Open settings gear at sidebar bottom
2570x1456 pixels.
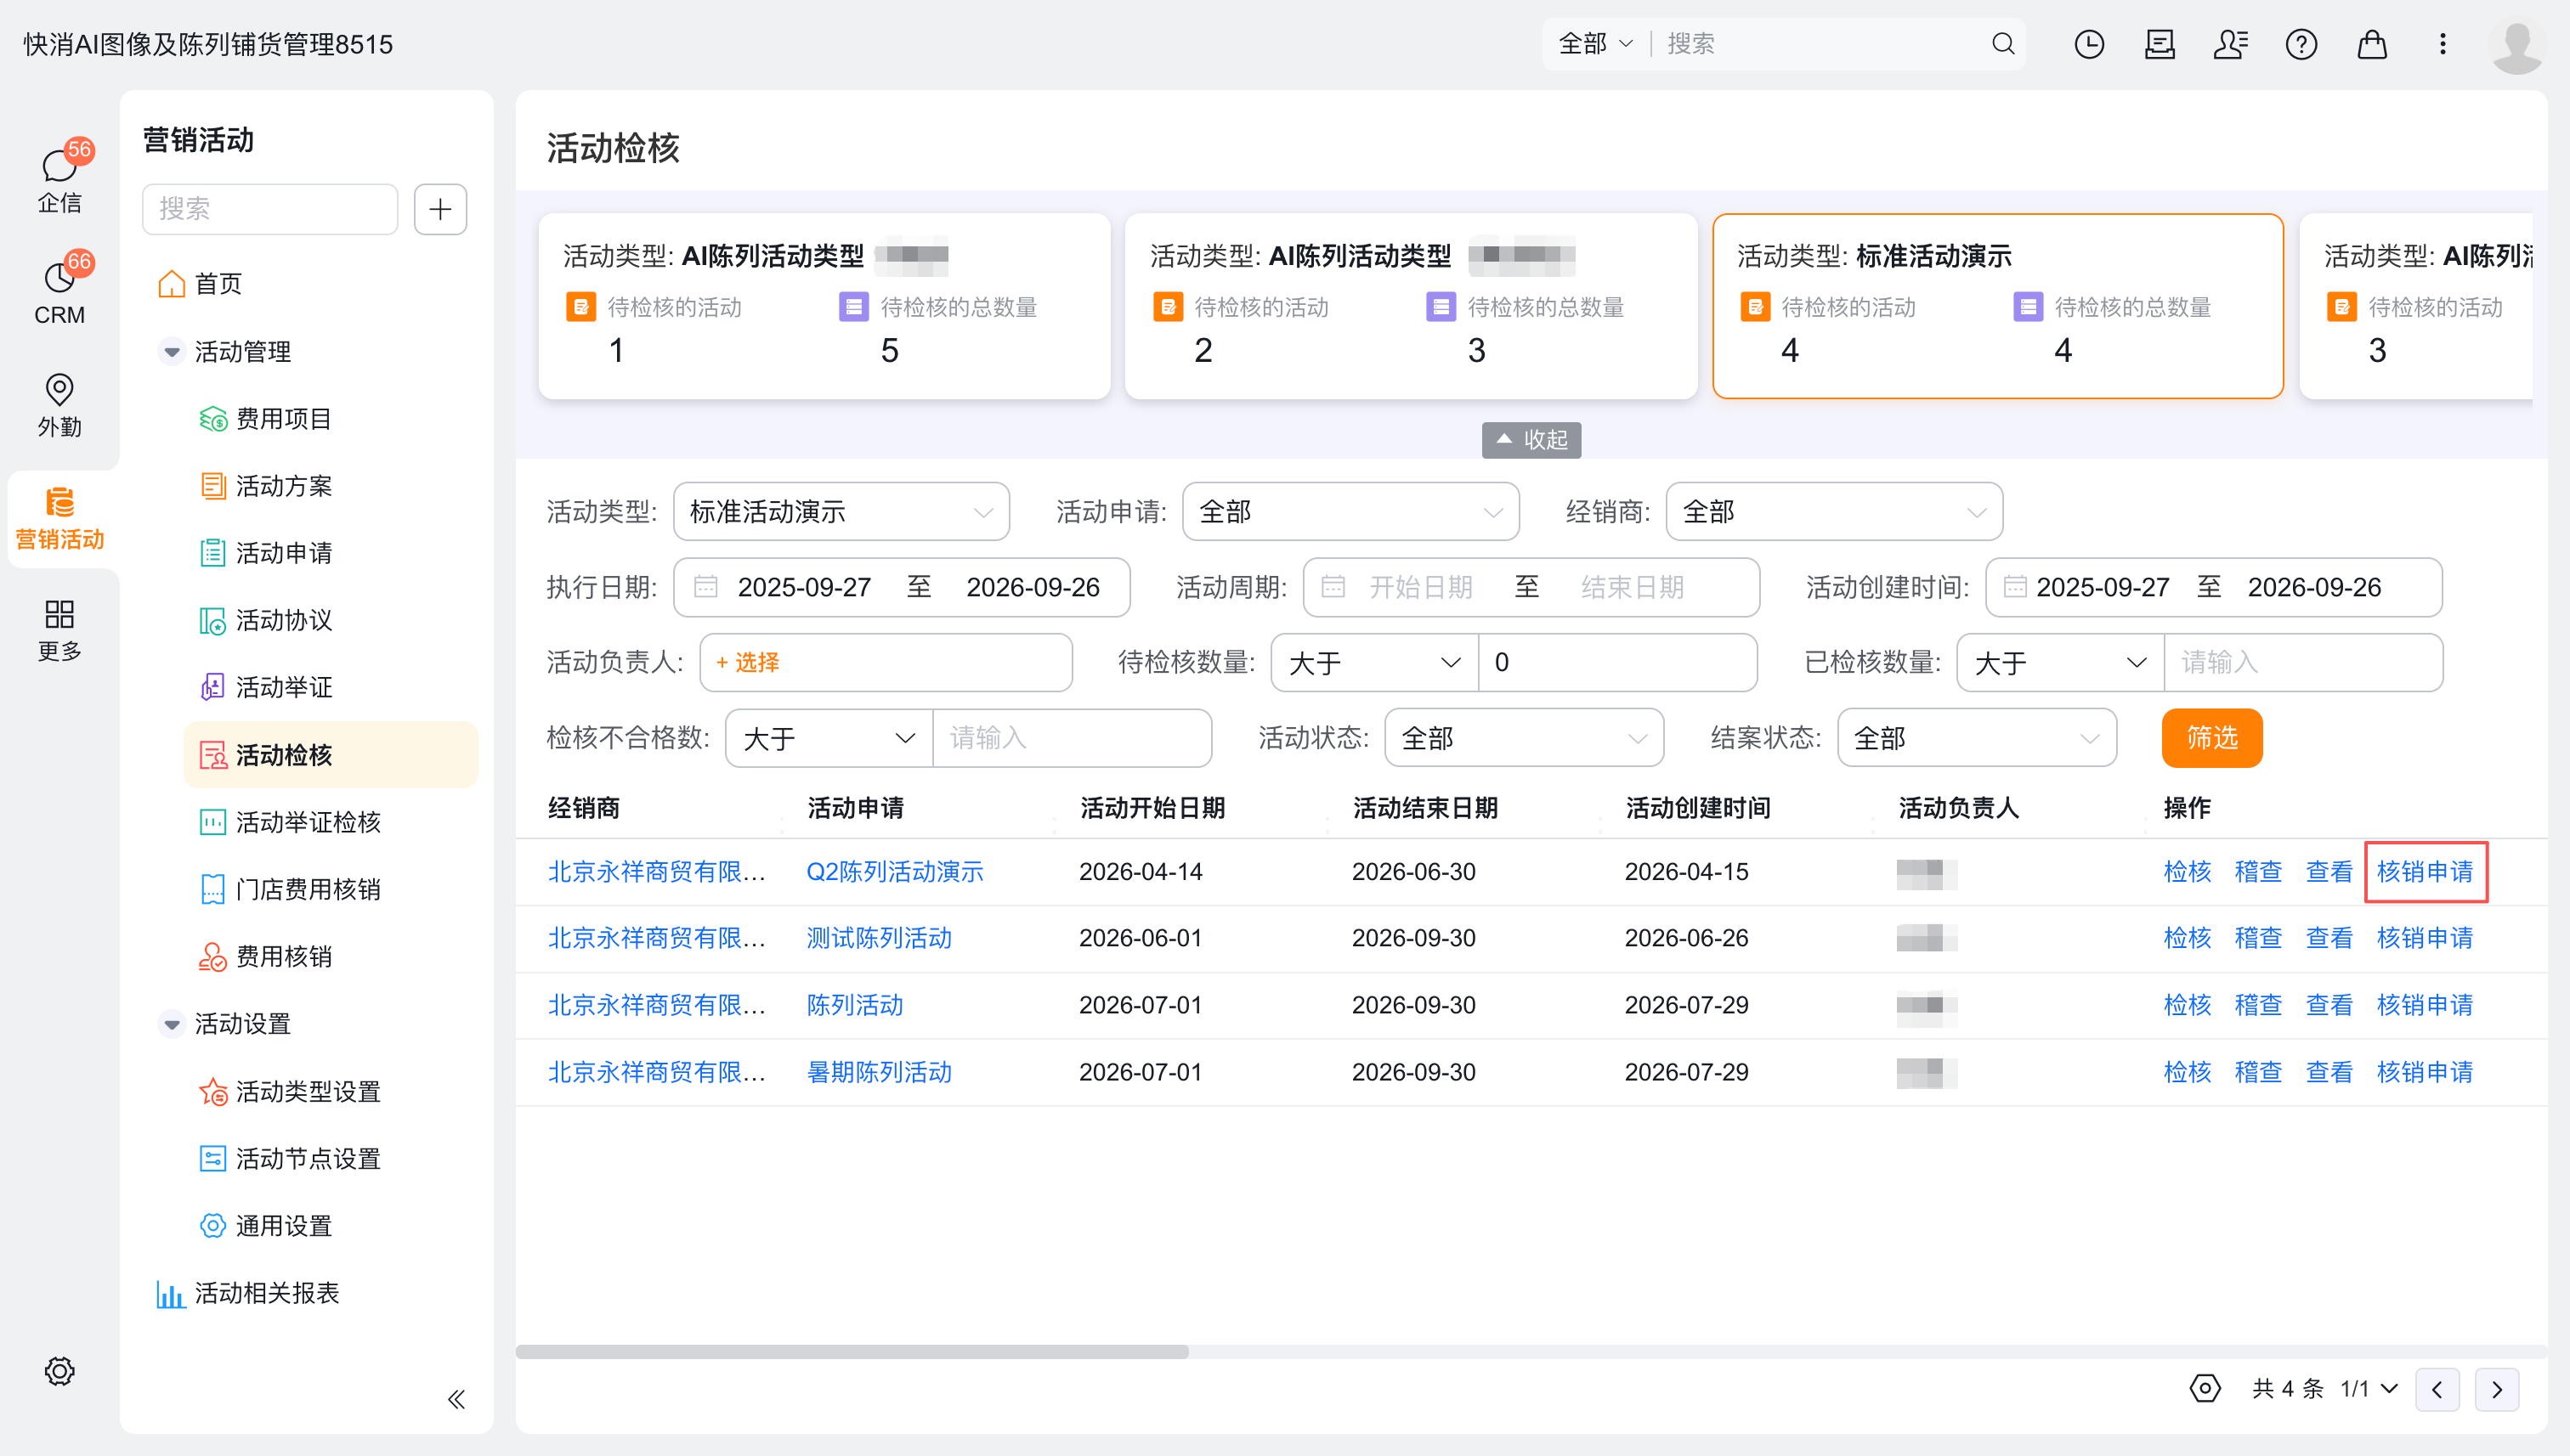60,1370
